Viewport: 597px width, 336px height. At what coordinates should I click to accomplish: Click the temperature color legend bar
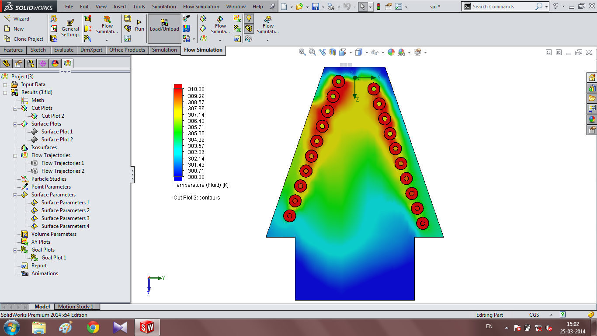178,133
